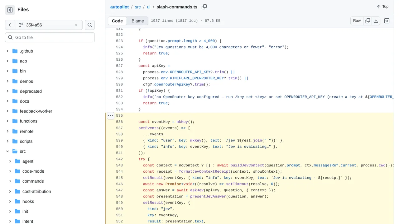The width and height of the screenshot is (399, 224).
Task: Open the Raw file view
Action: click(x=357, y=21)
